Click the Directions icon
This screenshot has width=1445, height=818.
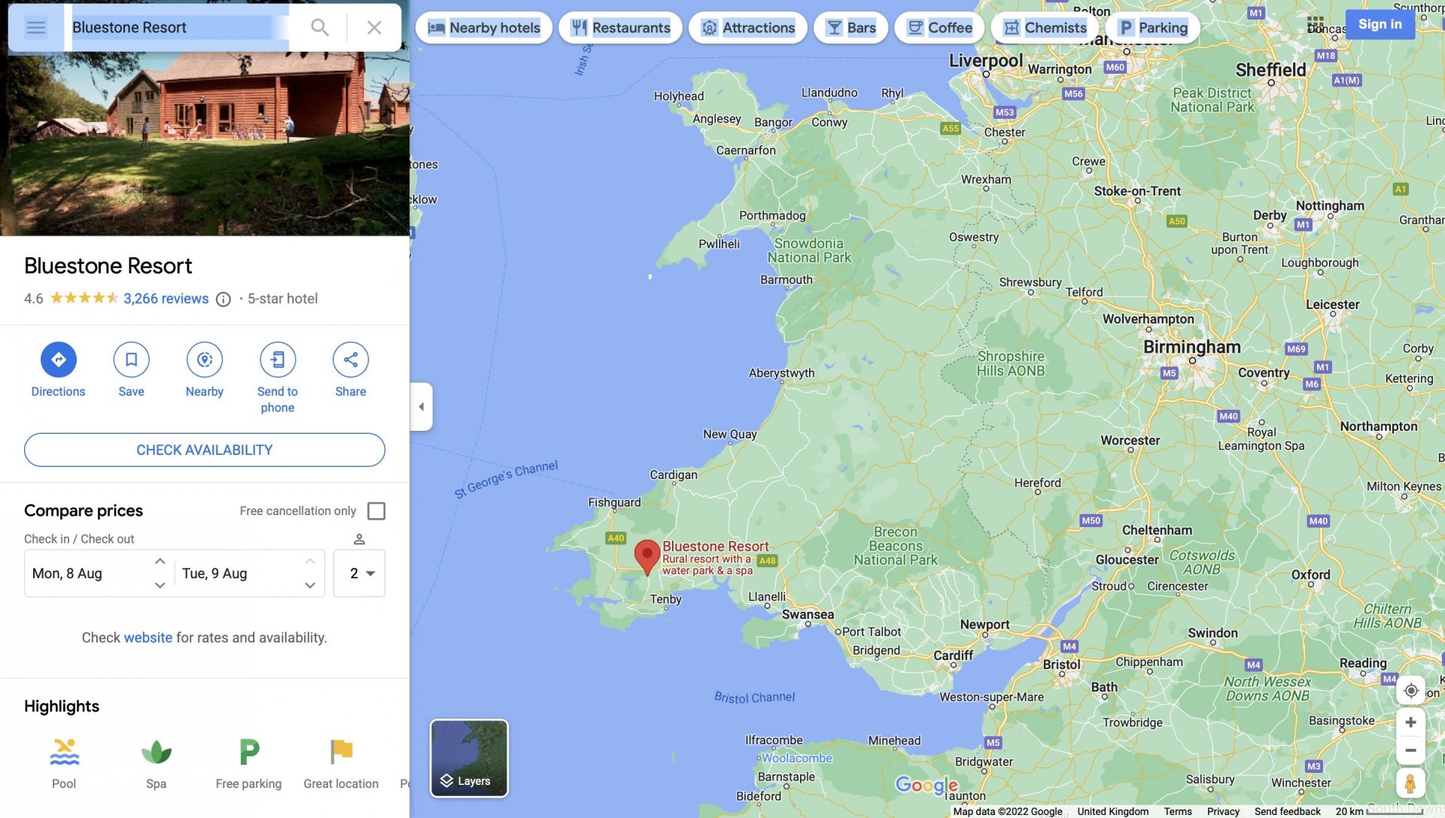[x=58, y=360]
